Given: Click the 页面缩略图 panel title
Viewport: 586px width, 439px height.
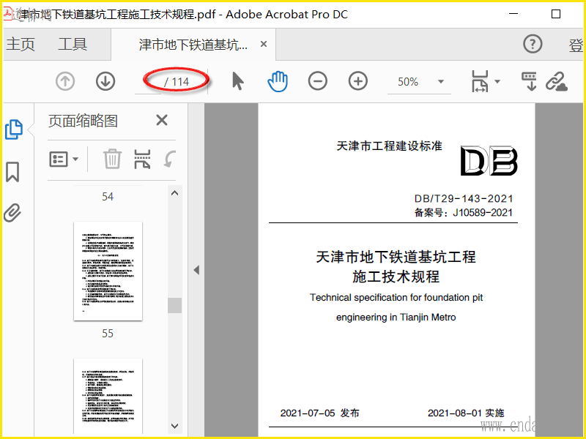Looking at the screenshot, I should [x=83, y=121].
